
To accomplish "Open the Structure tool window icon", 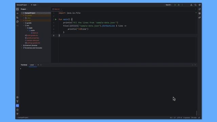I will point(17,17).
